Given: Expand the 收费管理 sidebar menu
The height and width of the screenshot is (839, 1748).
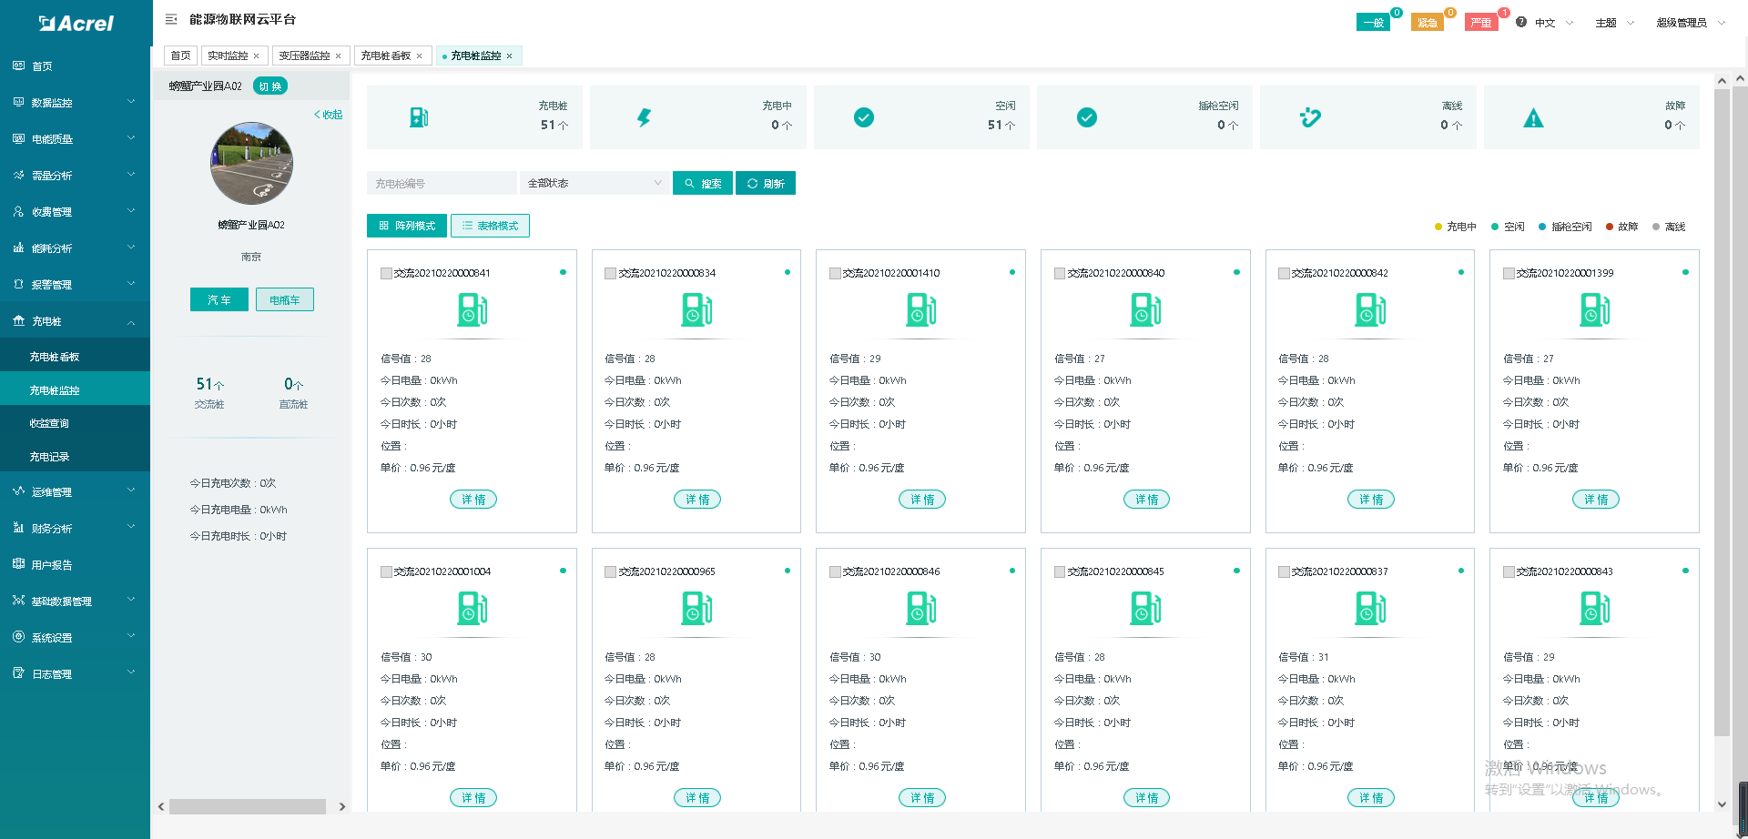Looking at the screenshot, I should (75, 211).
